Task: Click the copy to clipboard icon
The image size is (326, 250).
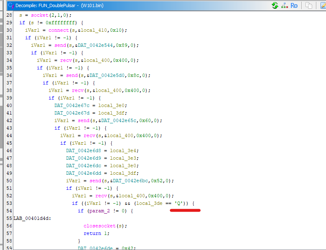Action: click(x=309, y=5)
